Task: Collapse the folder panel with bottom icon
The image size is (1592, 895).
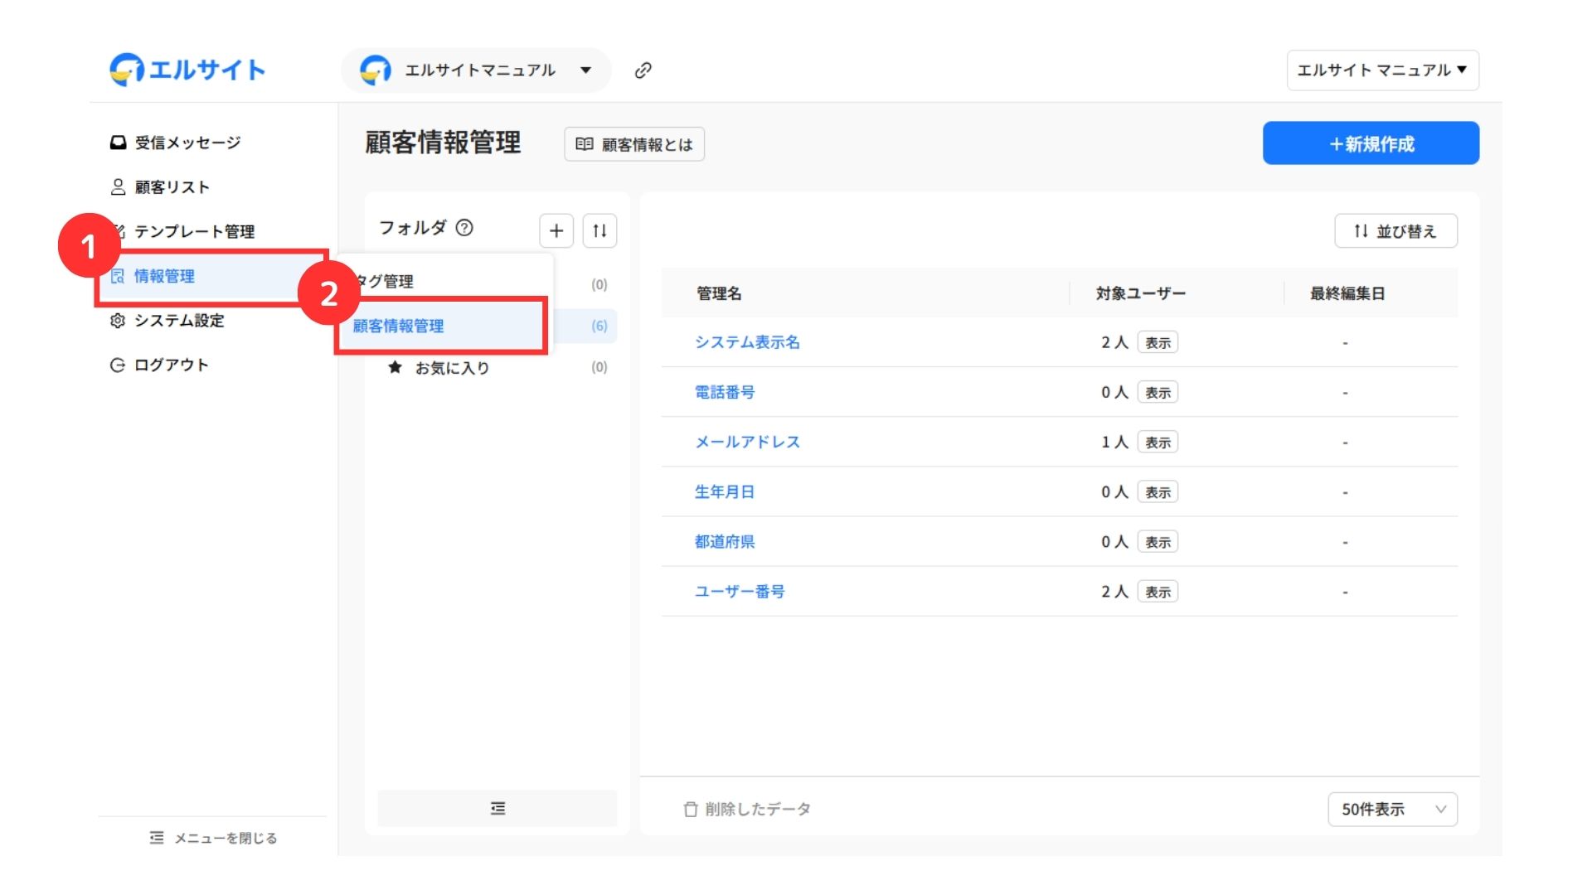Action: tap(498, 808)
